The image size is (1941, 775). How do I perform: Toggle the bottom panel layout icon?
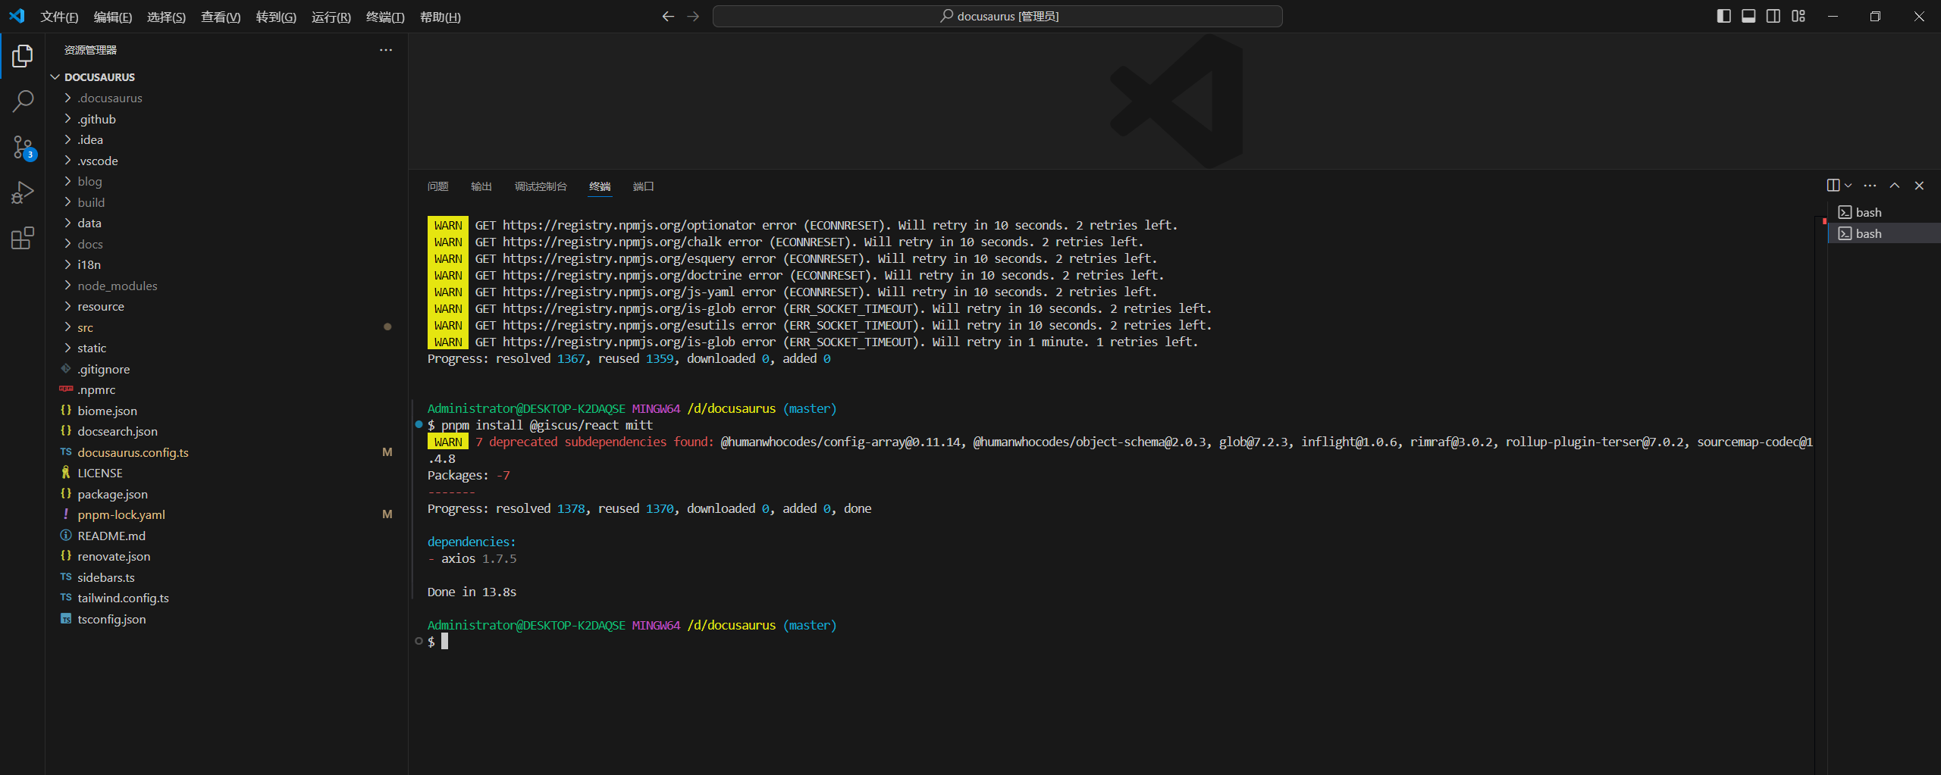point(1748,17)
